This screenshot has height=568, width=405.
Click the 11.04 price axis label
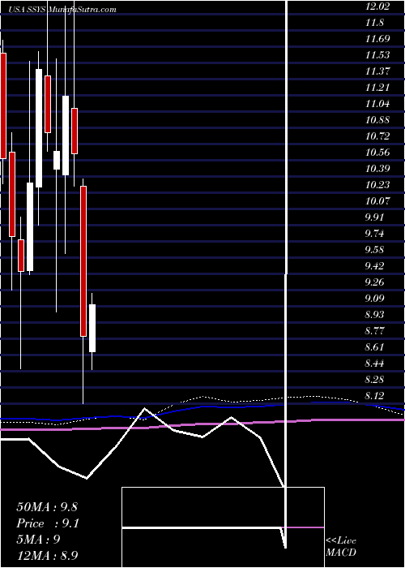377,104
